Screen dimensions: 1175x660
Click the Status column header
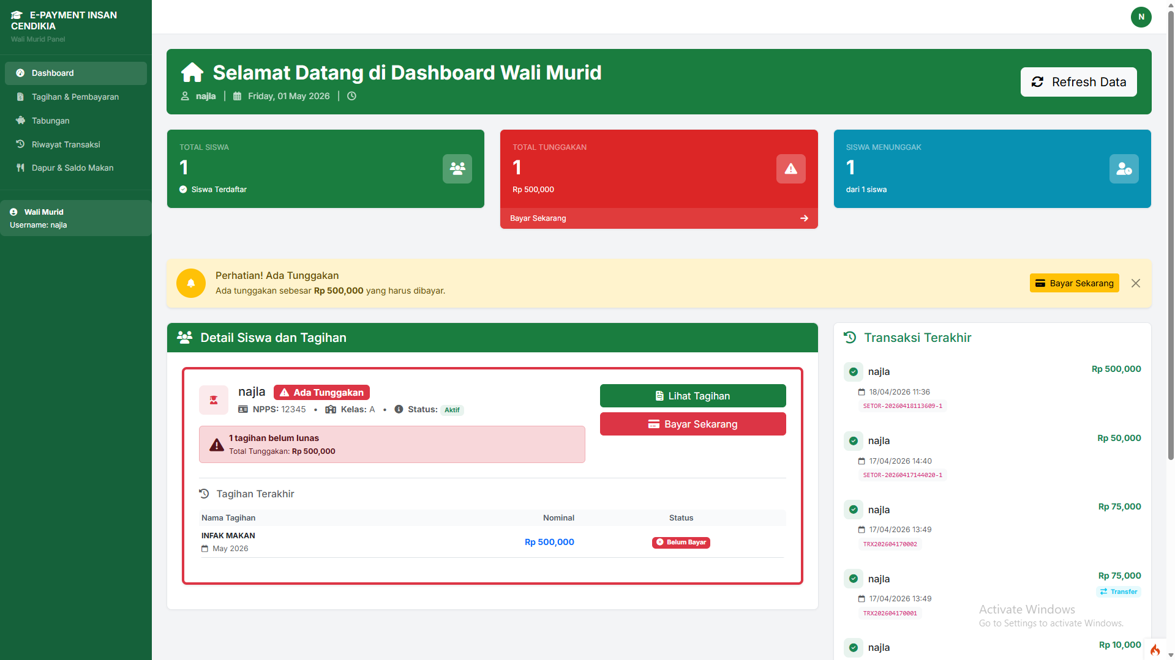coord(681,518)
